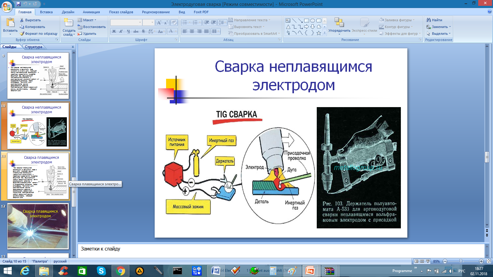Viewport: 493px width, 277px height.
Task: Select the five-point star shape
Action: point(319,33)
